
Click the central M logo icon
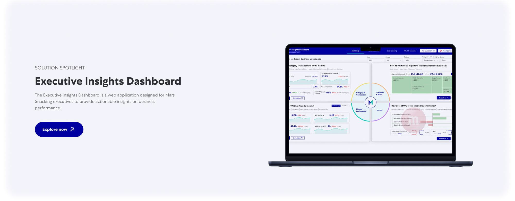tap(371, 102)
